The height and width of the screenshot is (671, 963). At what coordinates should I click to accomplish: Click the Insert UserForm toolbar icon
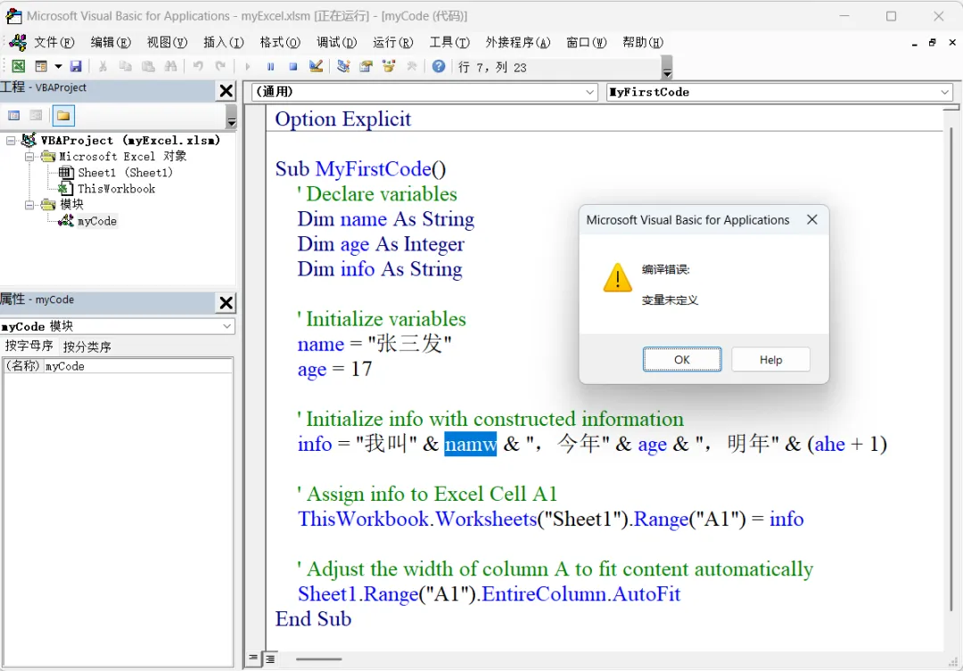coord(41,66)
